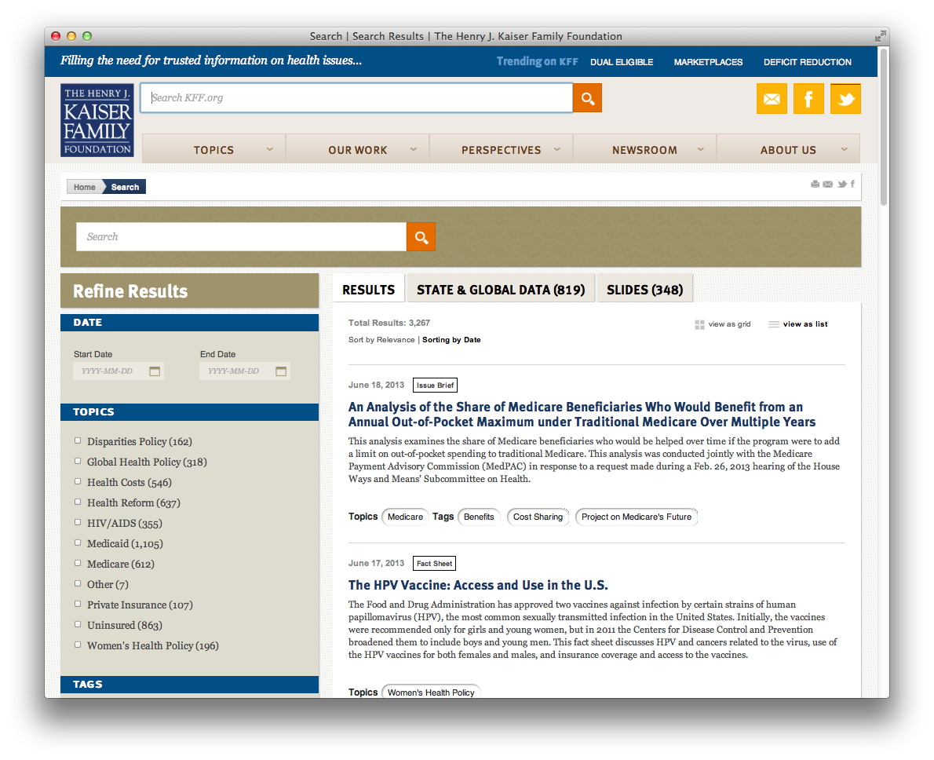Check the Global Health Policy (318) checkbox

pos(78,461)
